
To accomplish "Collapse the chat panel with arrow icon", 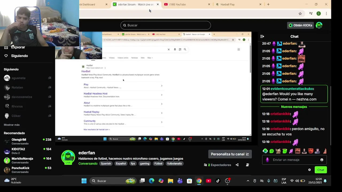I will (x=262, y=37).
